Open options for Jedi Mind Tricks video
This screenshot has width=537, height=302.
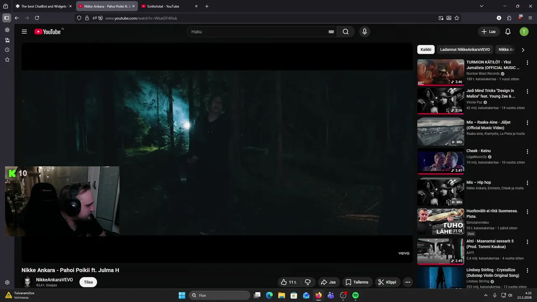click(527, 91)
